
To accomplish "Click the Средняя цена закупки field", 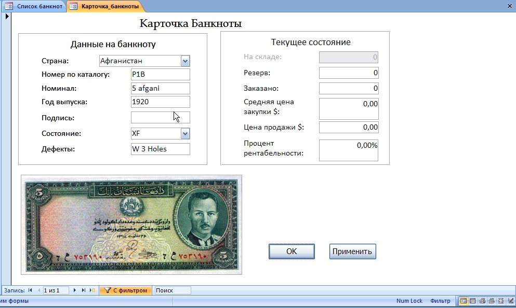I will [349, 109].
